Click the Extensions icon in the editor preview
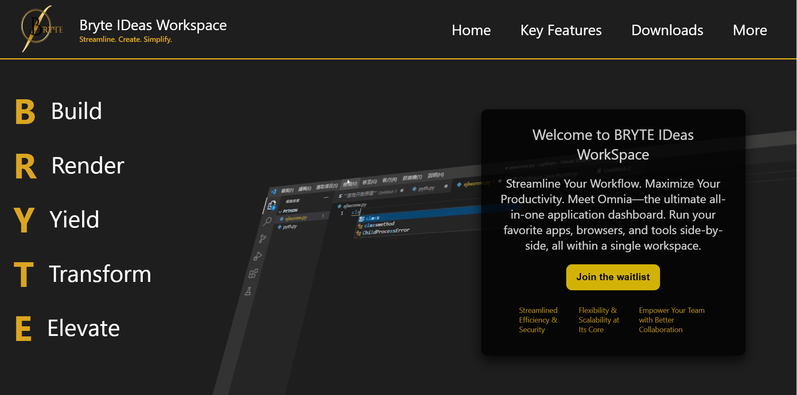Screen dimensions: 797x395 [253, 274]
